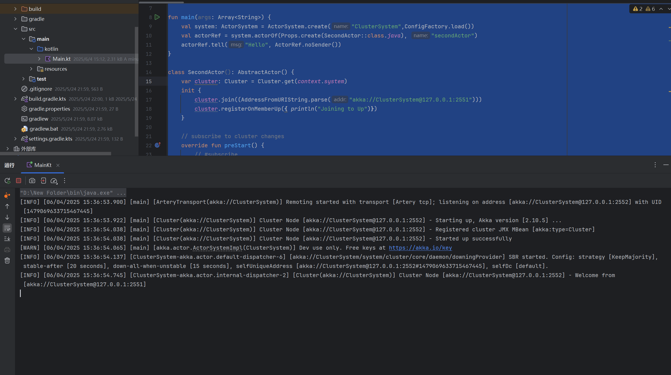Viewport: 671px width, 375px height.
Task: Click the project tree horizontal scrollbar
Action: click(55, 154)
